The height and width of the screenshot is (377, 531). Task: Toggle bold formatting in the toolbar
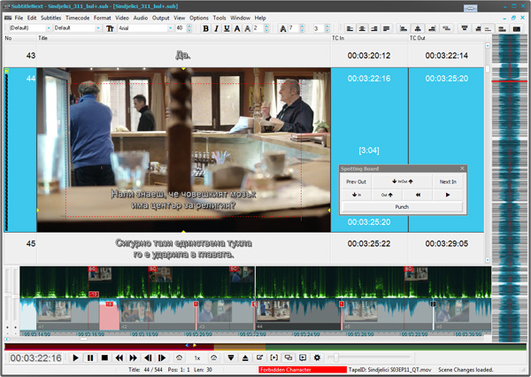click(205, 28)
